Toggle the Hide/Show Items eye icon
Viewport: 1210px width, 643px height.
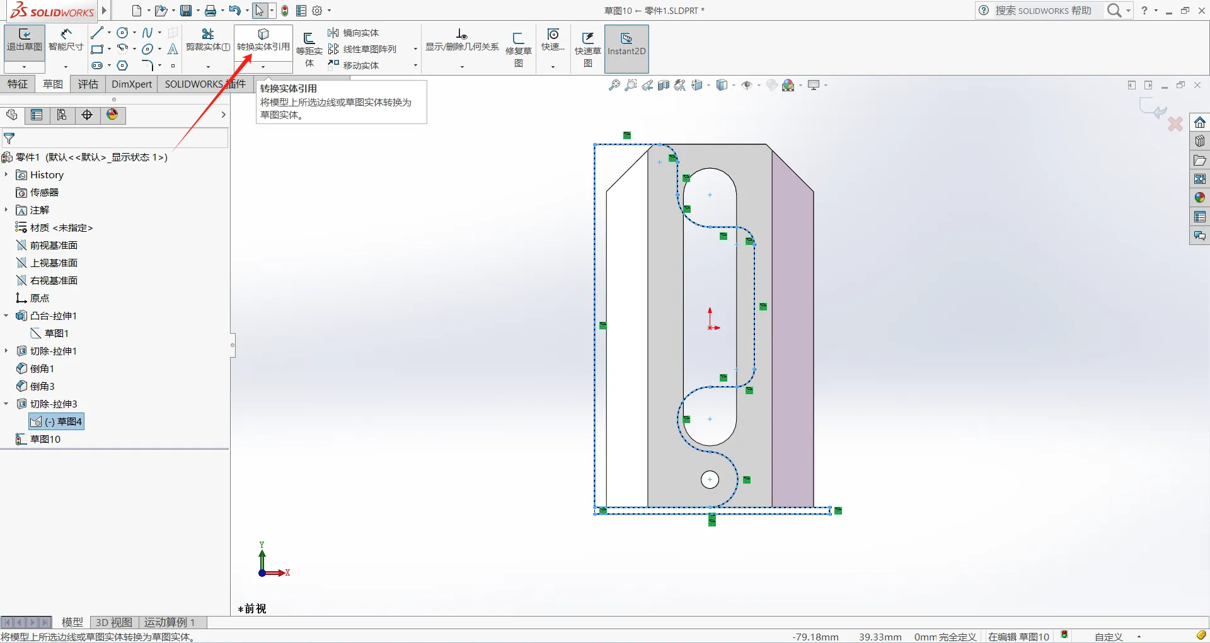click(x=747, y=86)
